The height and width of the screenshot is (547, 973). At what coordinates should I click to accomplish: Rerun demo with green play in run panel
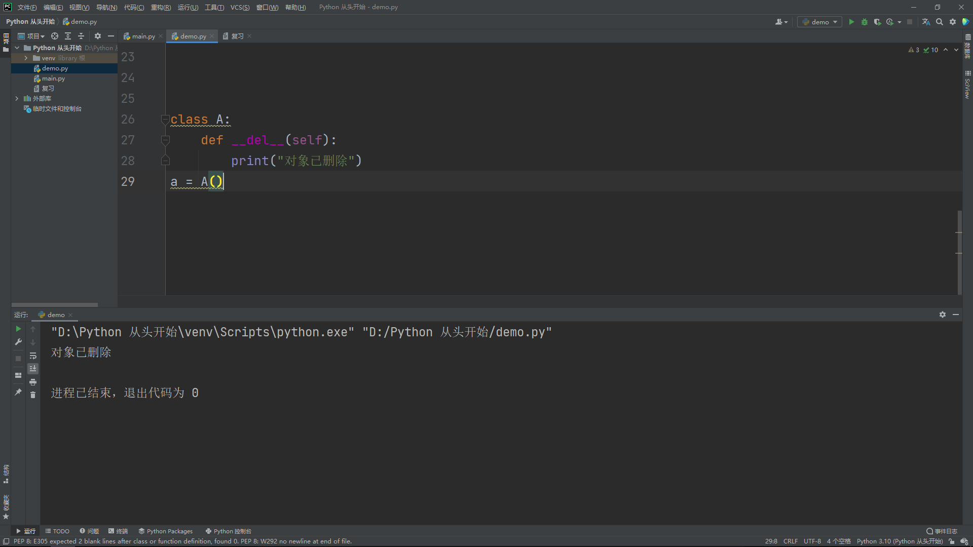tap(18, 329)
